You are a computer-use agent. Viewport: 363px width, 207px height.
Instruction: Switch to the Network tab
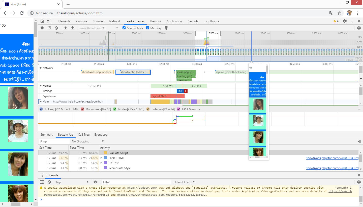coord(115,21)
